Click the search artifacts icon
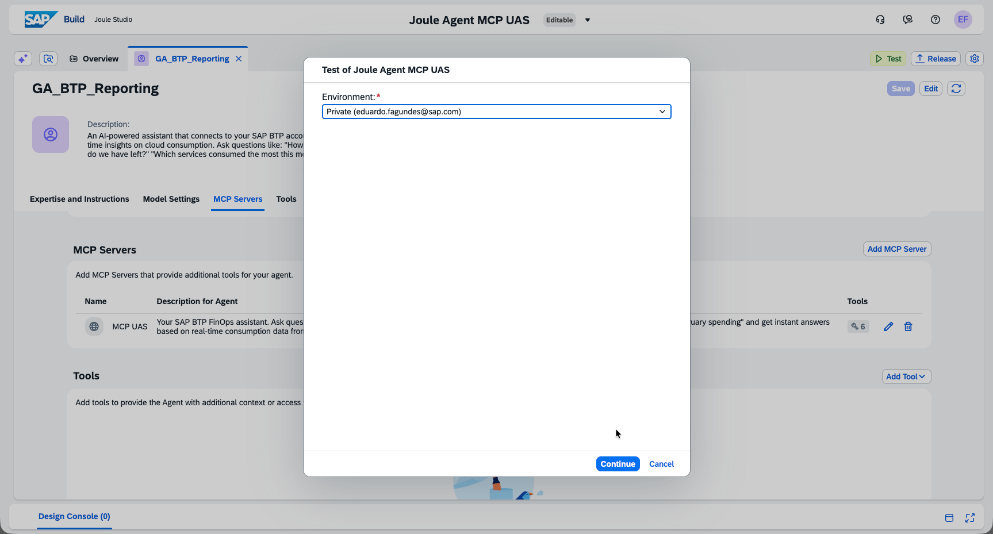Viewport: 993px width, 534px height. coord(48,59)
